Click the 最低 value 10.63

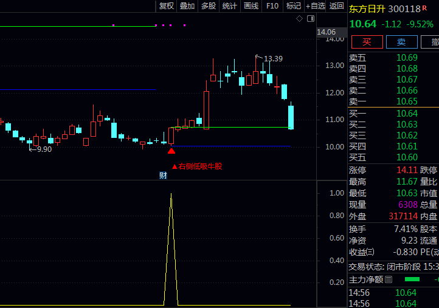[407, 193]
